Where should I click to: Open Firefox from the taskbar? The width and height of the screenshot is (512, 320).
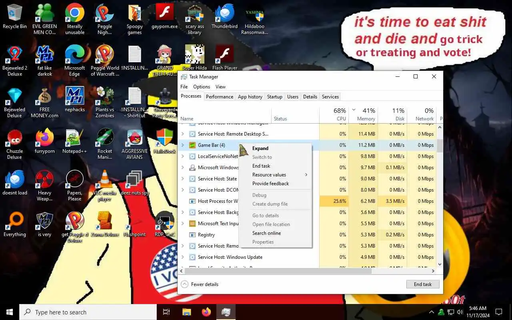click(x=206, y=312)
